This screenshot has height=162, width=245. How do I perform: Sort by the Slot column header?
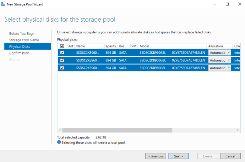(x=70, y=46)
